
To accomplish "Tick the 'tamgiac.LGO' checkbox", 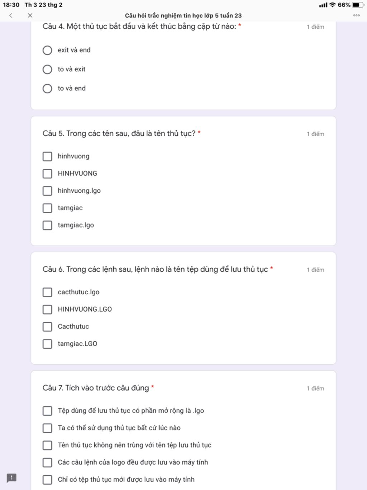I will (47, 344).
